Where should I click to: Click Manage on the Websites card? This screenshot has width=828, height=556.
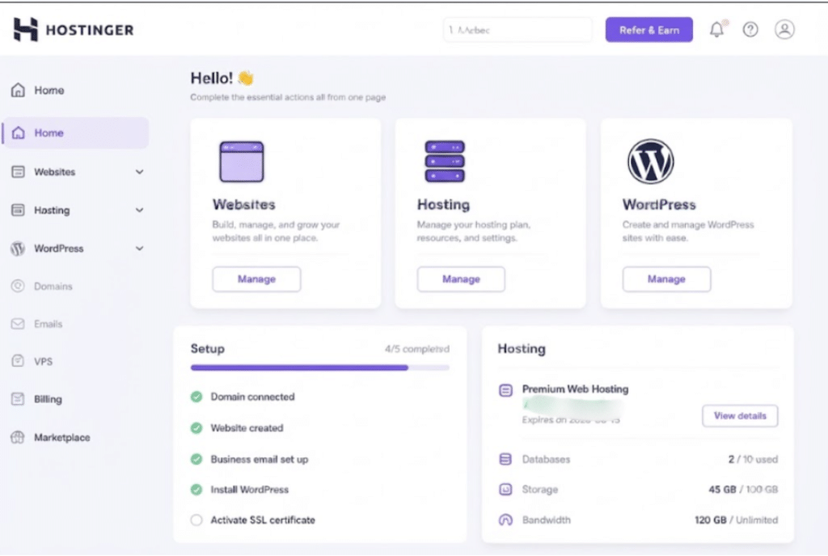(x=256, y=279)
